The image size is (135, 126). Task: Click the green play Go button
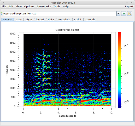124,14
